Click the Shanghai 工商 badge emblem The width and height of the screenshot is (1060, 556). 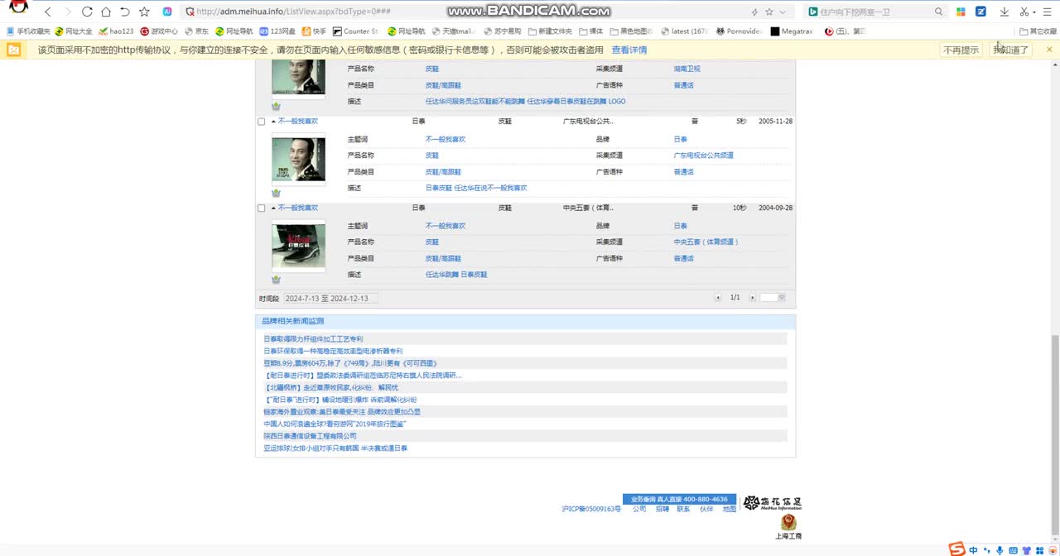coord(788,522)
